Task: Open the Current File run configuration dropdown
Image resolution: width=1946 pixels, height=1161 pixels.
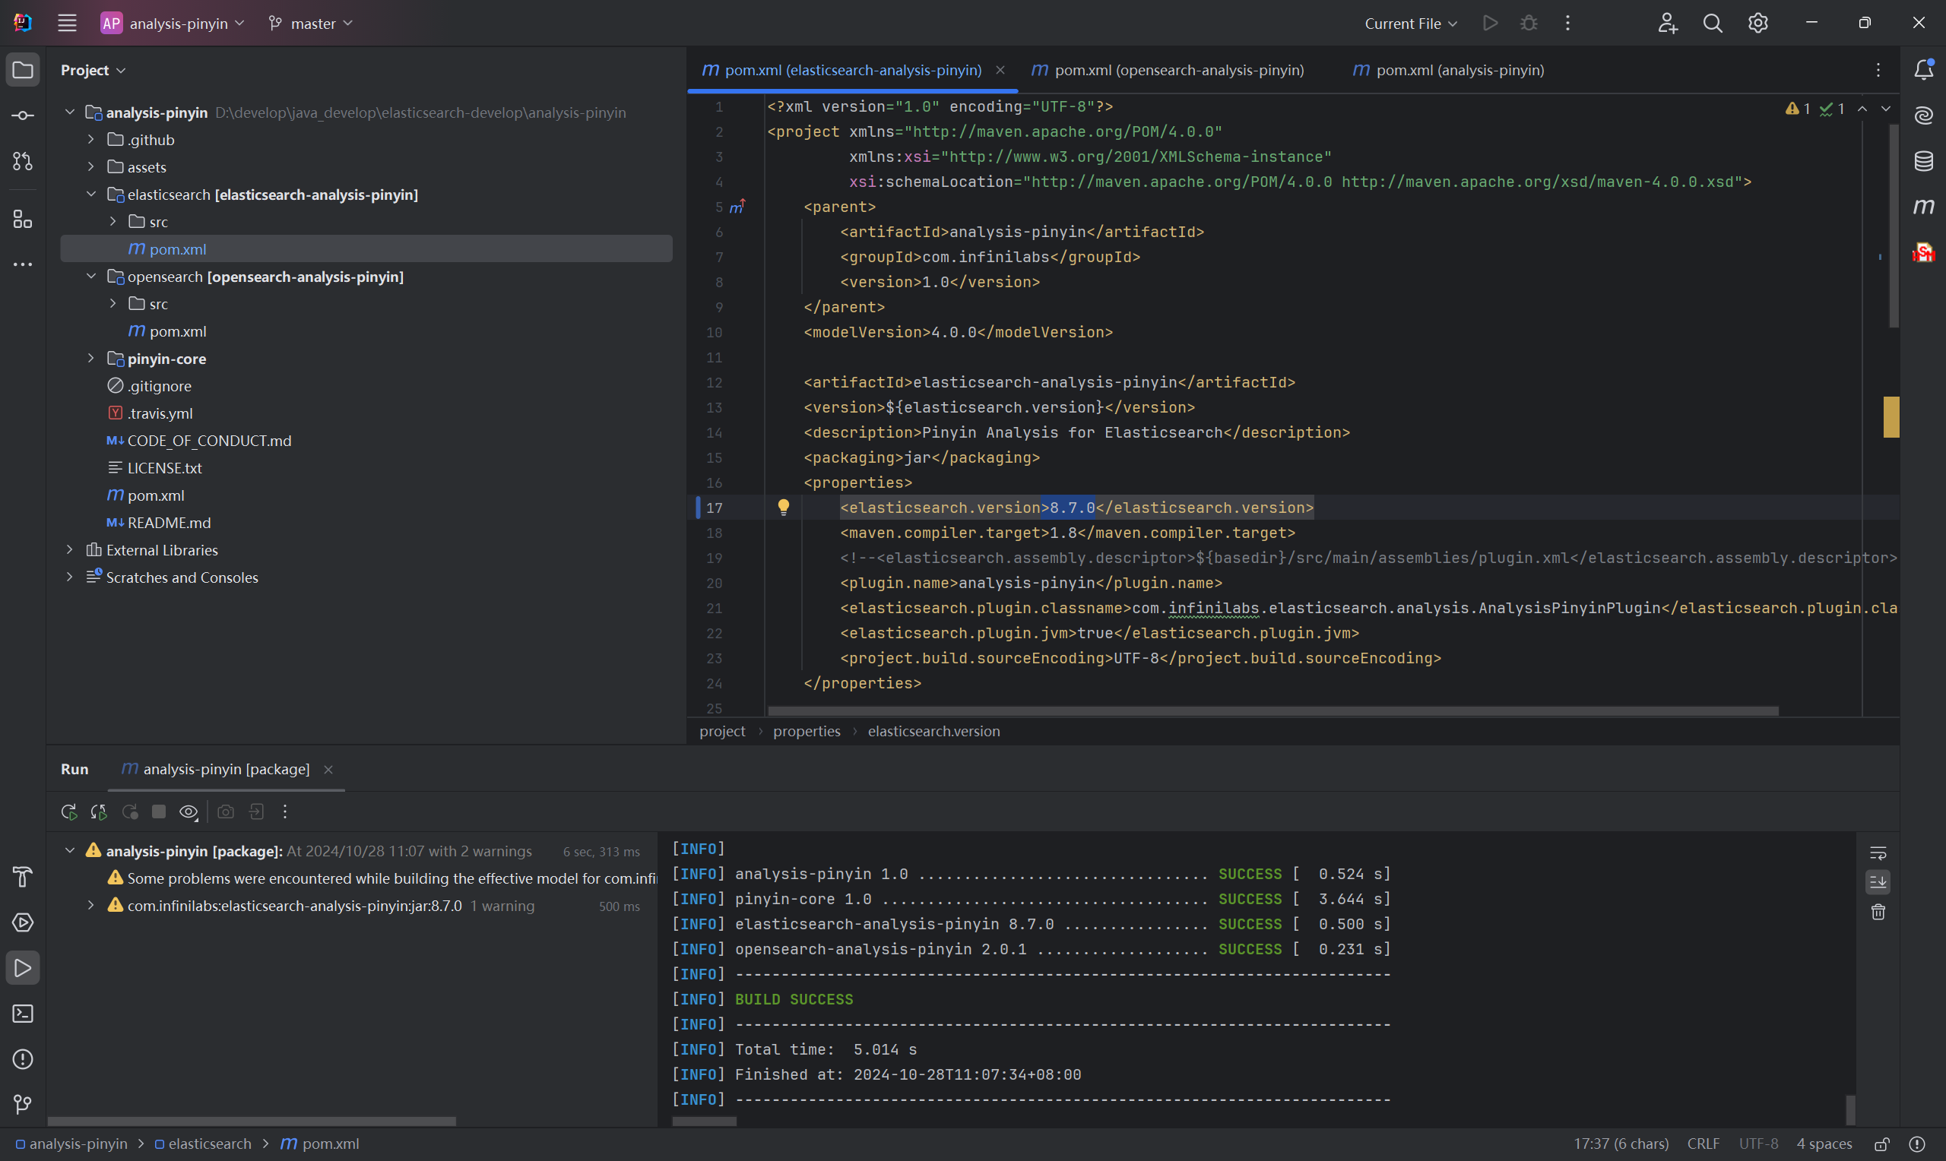Action: coord(1410,24)
